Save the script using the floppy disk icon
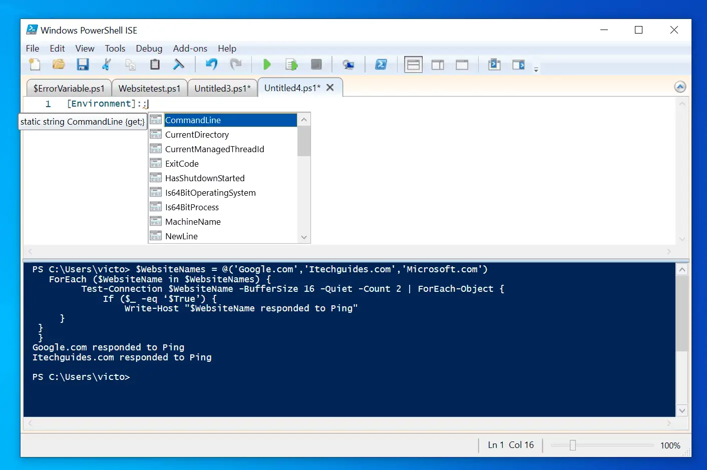This screenshot has width=707, height=470. [83, 65]
